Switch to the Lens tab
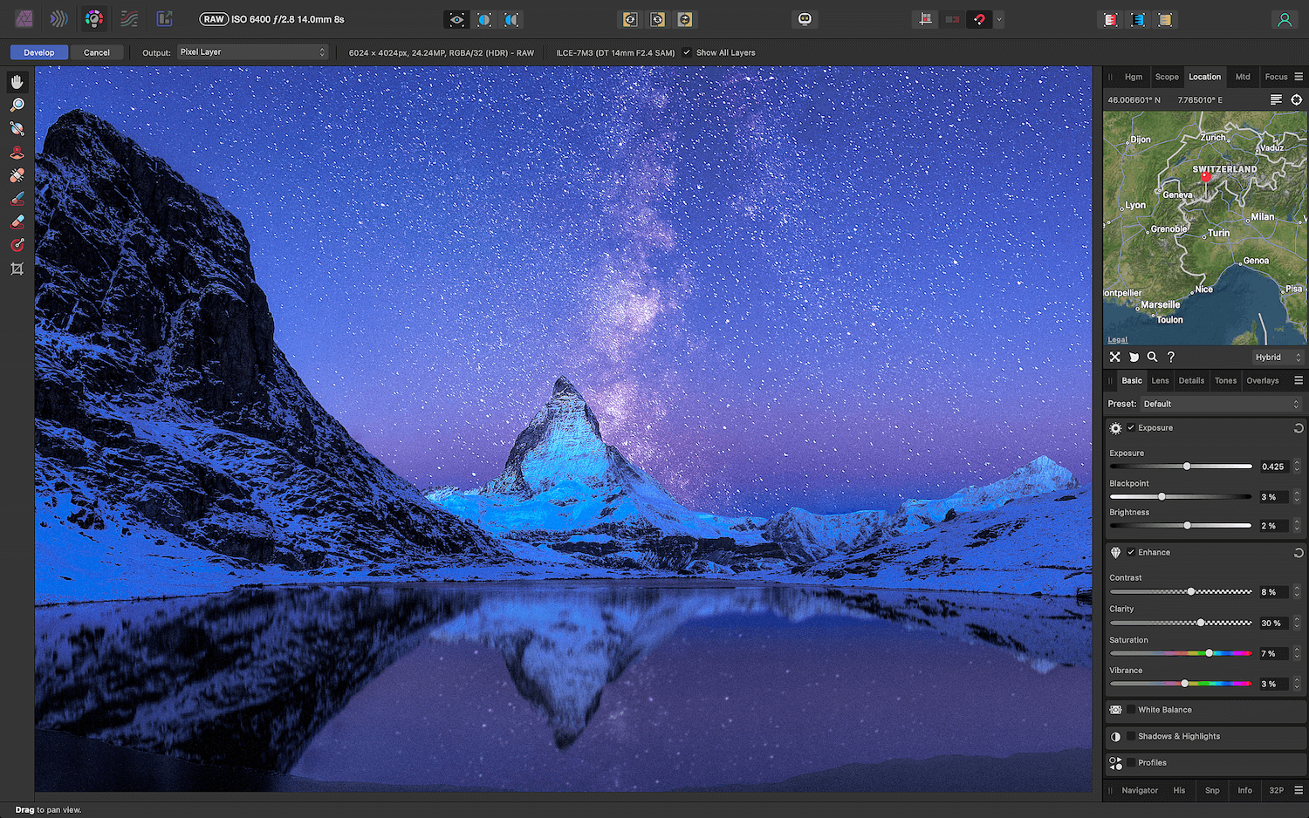 (x=1160, y=381)
